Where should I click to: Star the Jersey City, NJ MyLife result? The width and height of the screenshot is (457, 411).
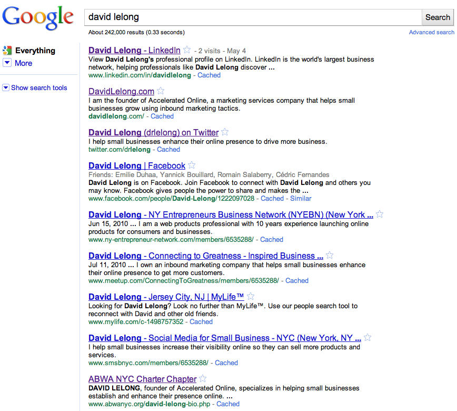click(251, 297)
